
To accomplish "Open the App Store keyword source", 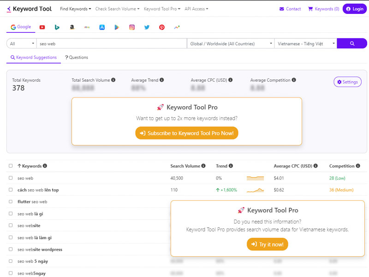I will [x=102, y=27].
